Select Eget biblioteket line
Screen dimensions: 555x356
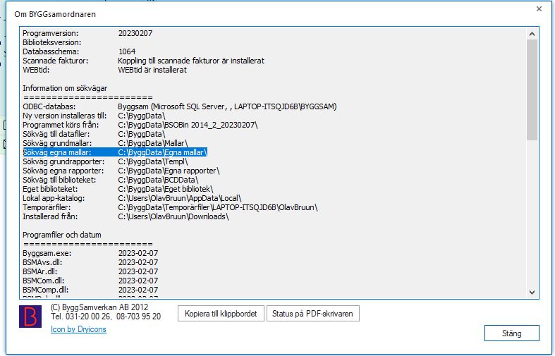[x=118, y=190]
